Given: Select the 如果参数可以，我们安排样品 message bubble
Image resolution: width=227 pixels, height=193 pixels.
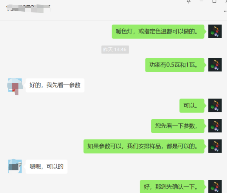Looking at the screenshot, I should [x=144, y=147].
